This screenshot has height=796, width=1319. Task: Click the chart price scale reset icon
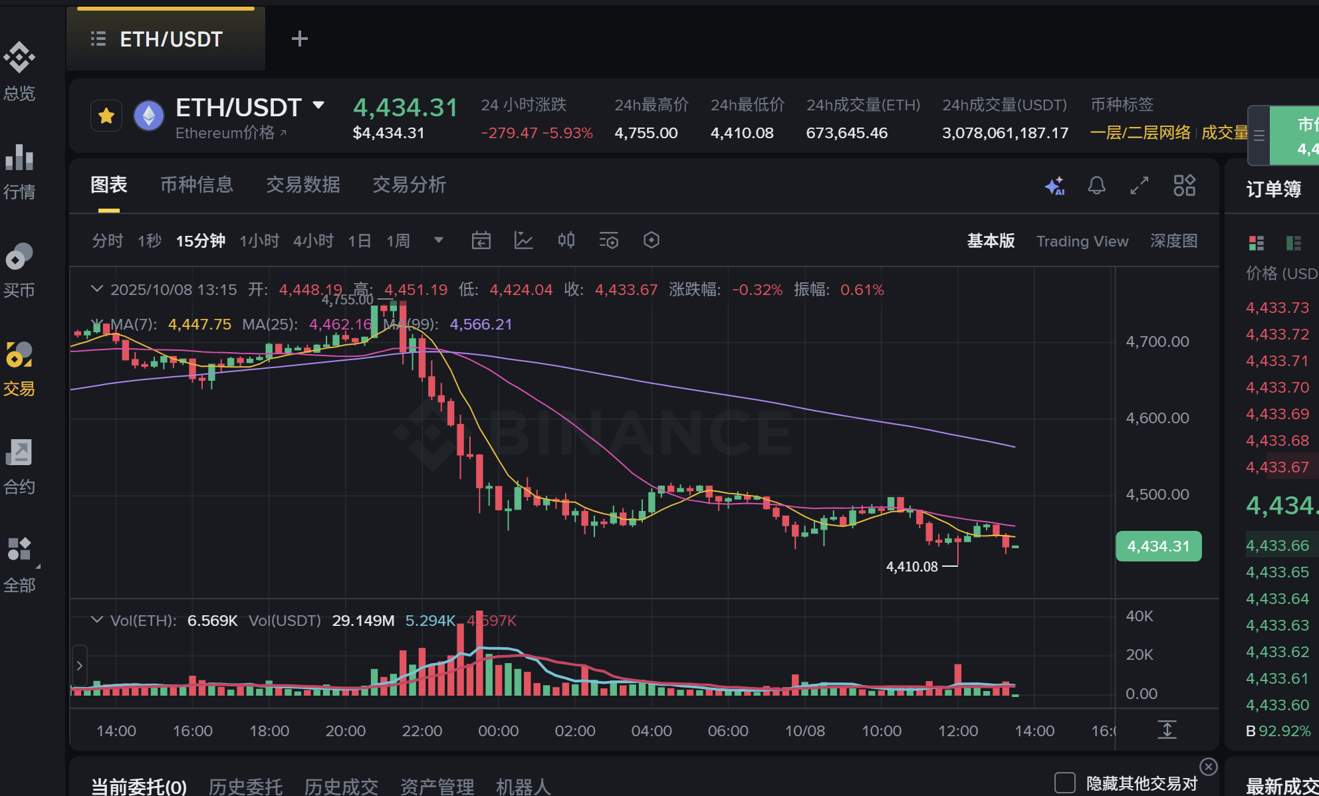(1167, 730)
